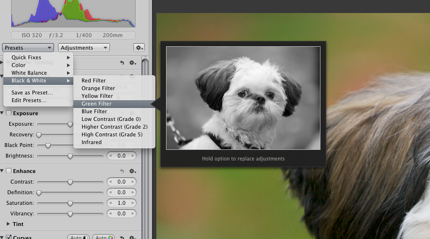Apply the Green Filter preset
This screenshot has width=430, height=239.
coord(114,104)
